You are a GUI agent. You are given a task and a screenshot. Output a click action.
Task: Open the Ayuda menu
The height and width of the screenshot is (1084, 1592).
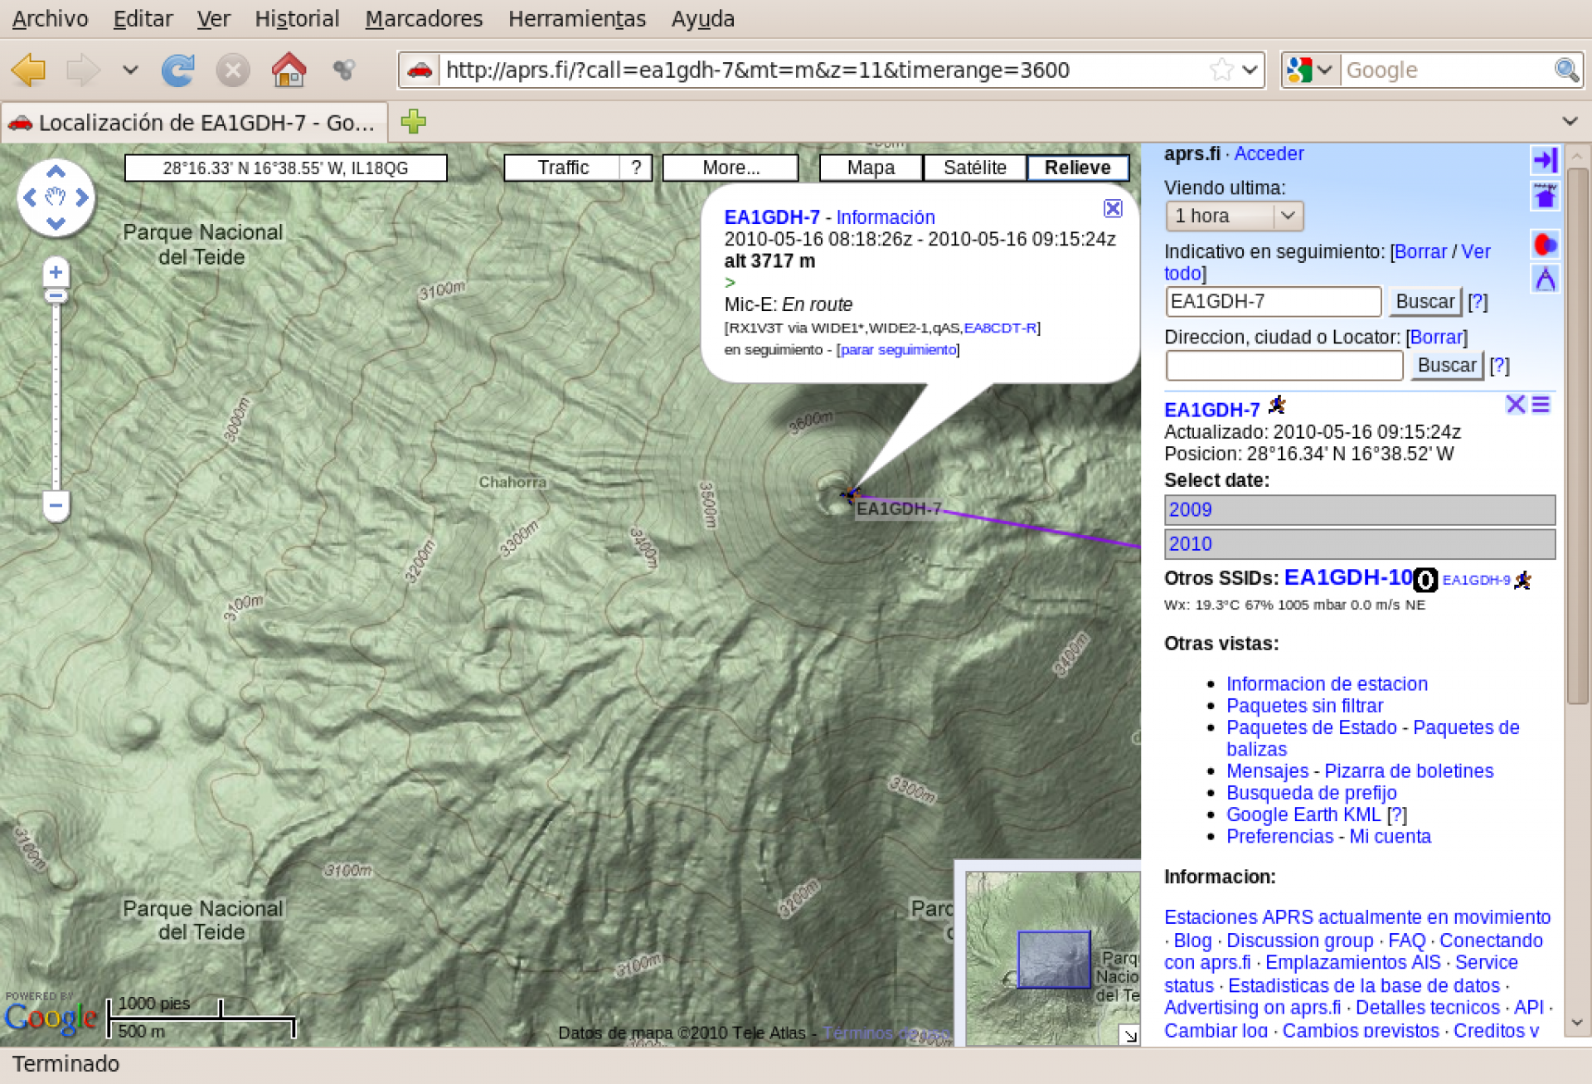[x=702, y=18]
